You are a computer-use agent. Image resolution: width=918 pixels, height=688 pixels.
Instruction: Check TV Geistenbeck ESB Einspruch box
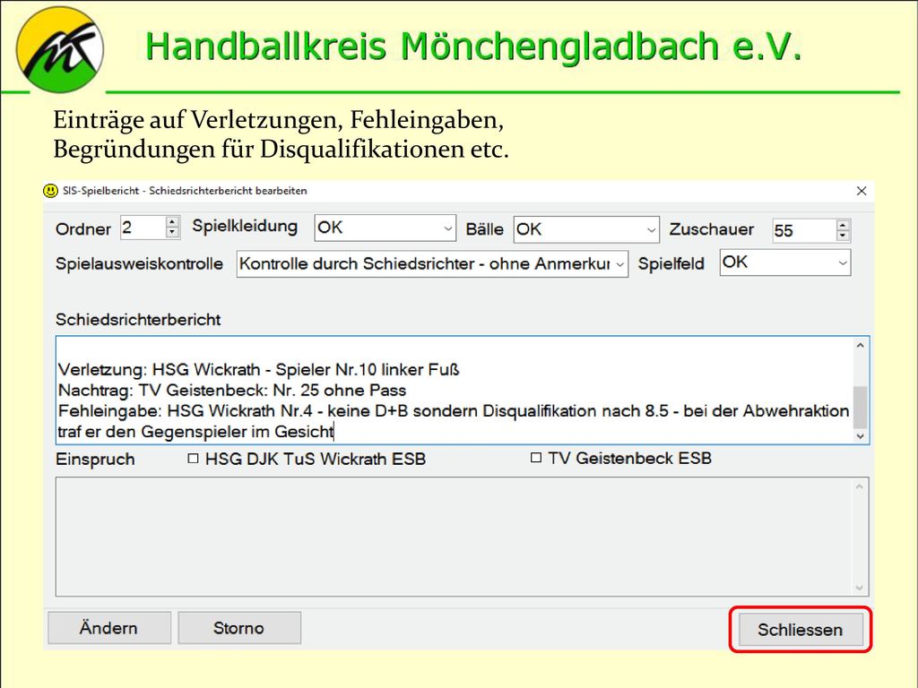(536, 458)
